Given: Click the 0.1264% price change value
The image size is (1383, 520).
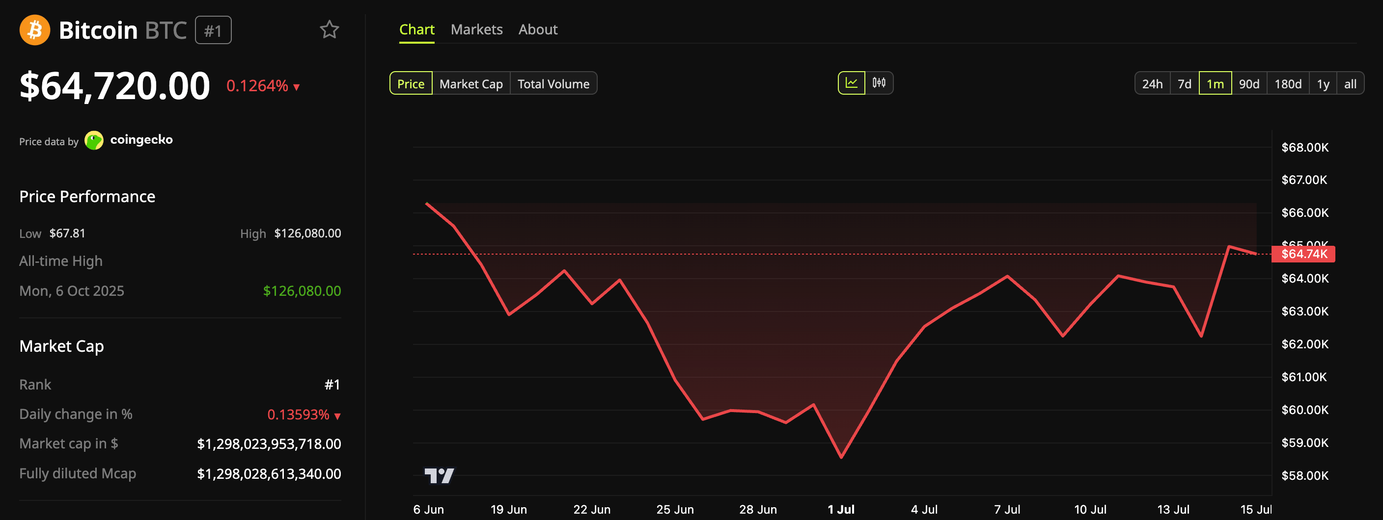Looking at the screenshot, I should (257, 86).
